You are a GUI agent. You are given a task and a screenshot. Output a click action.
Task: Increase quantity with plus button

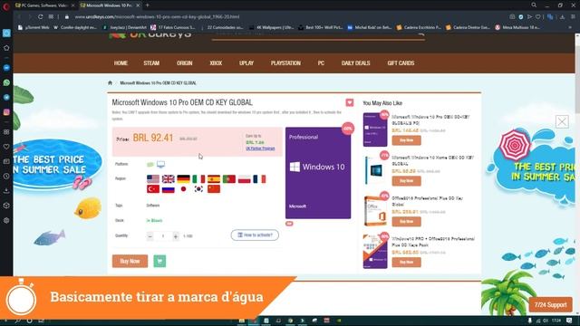[x=176, y=235]
